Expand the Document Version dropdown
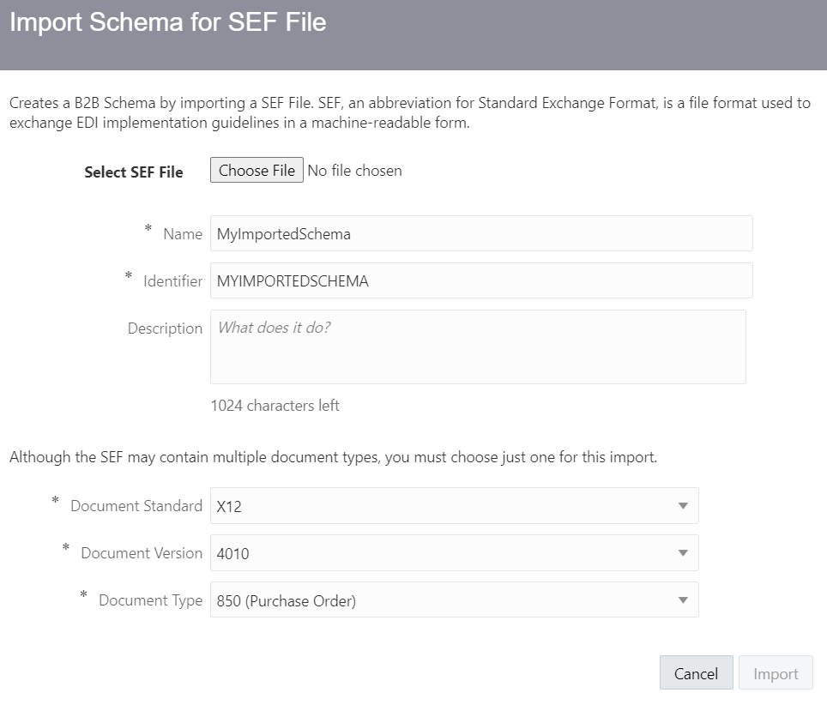Screen dimensions: 827x705 (684, 552)
